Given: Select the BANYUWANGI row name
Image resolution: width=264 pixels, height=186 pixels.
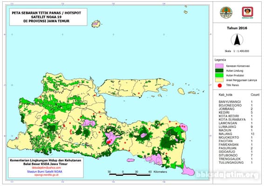Looking at the screenshot, I should tap(230, 102).
